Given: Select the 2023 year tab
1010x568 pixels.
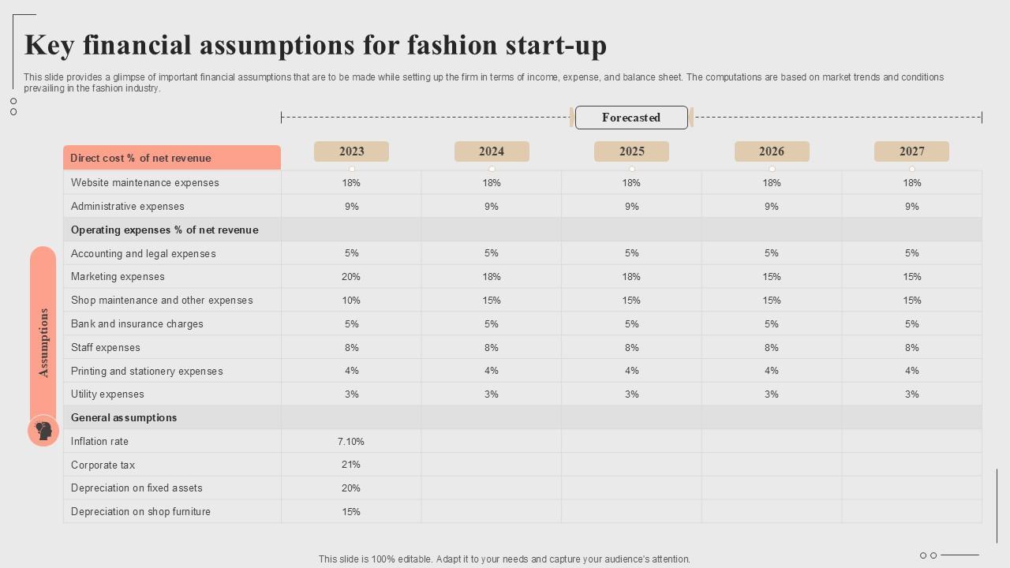Looking at the screenshot, I should click(x=351, y=151).
